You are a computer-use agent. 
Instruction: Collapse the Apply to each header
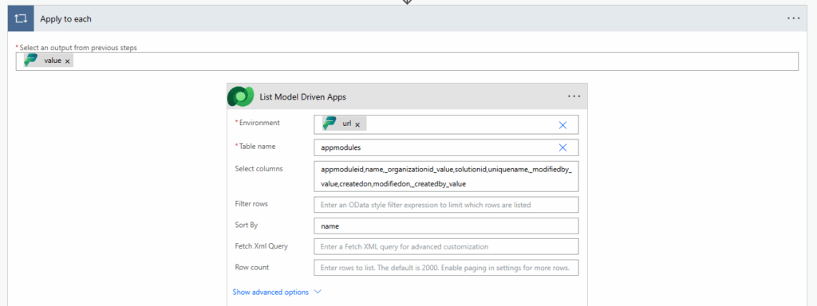[x=408, y=19]
